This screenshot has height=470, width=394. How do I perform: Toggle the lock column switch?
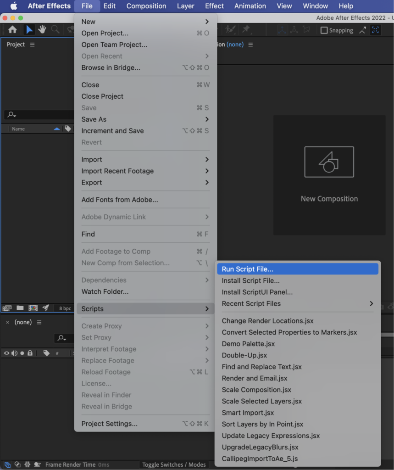click(x=30, y=353)
